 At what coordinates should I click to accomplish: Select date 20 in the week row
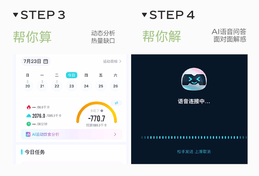[28, 86]
